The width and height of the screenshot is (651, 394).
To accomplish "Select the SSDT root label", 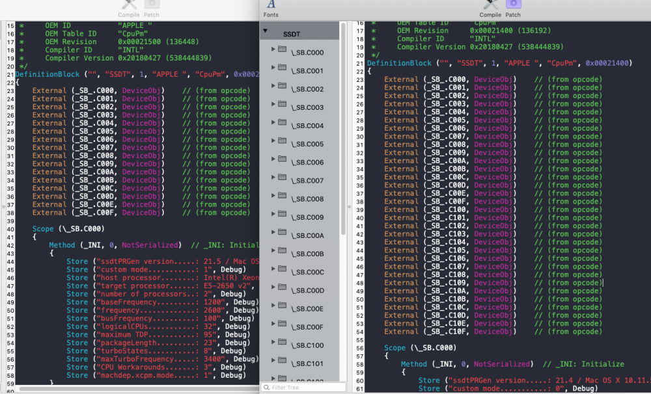I will click(x=292, y=34).
